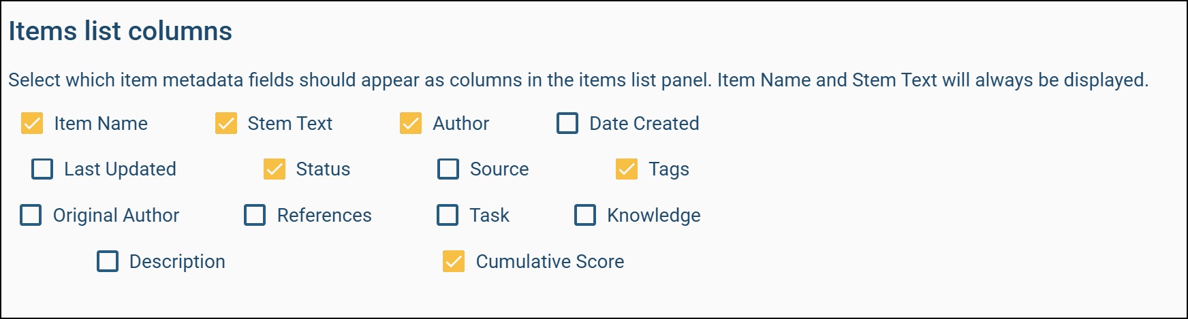Tick the Knowledge checkbox

585,215
